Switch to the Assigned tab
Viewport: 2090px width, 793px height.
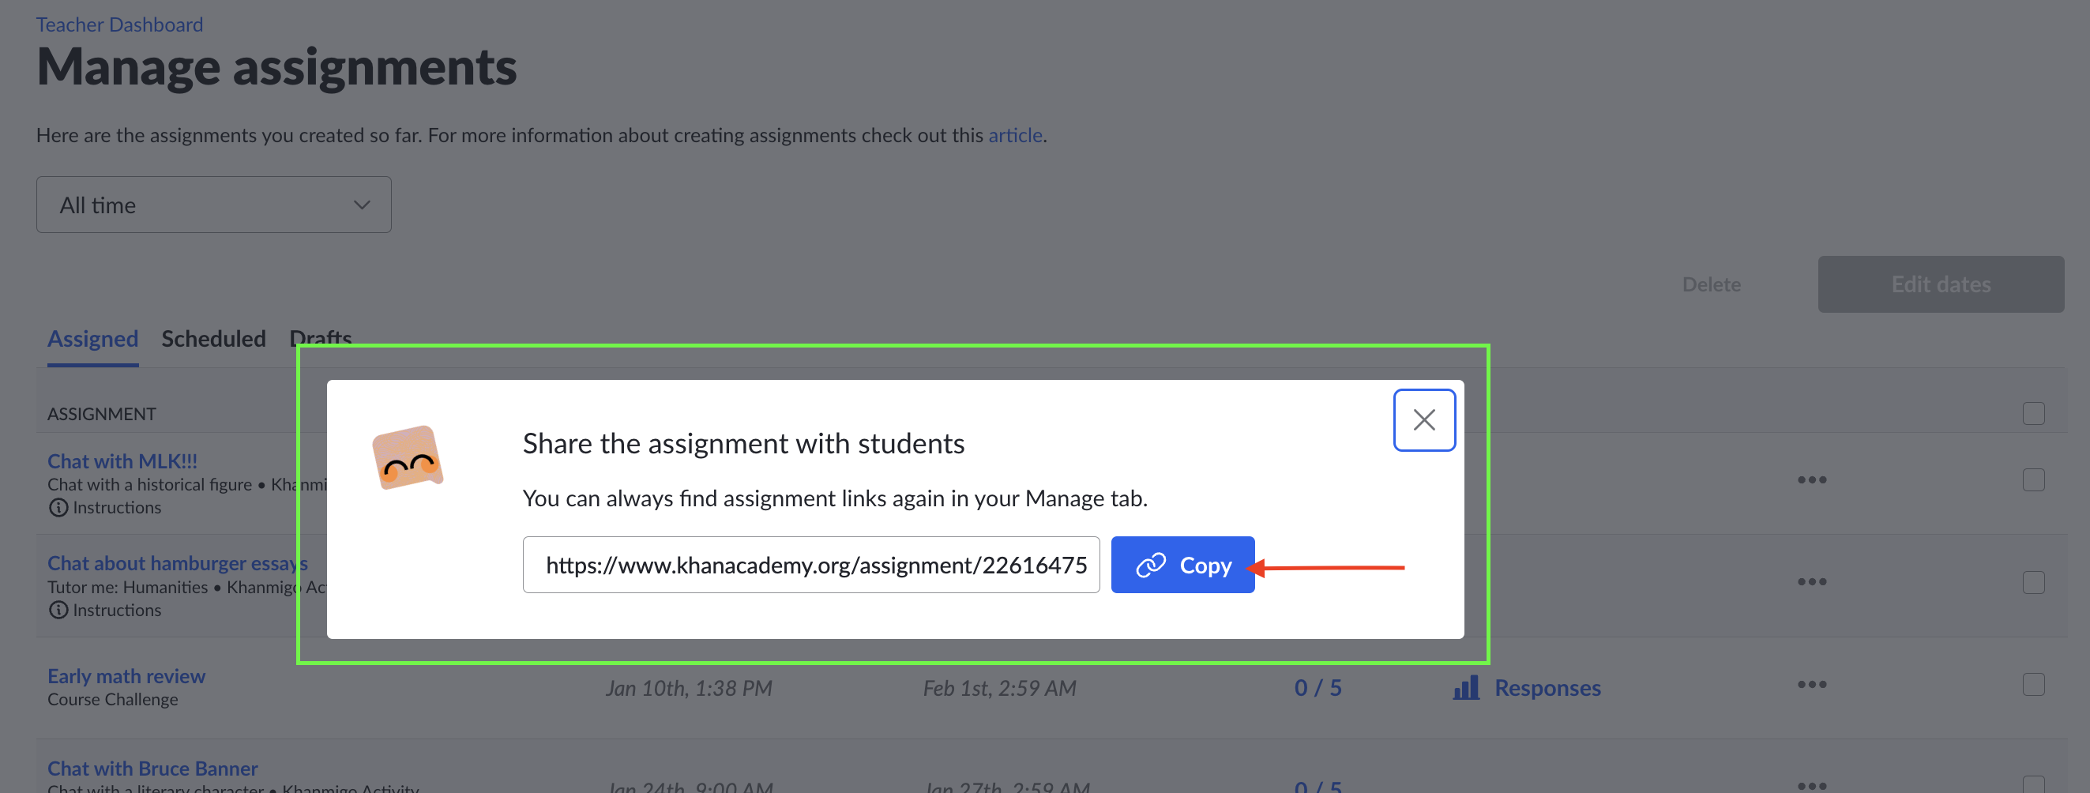coord(92,339)
